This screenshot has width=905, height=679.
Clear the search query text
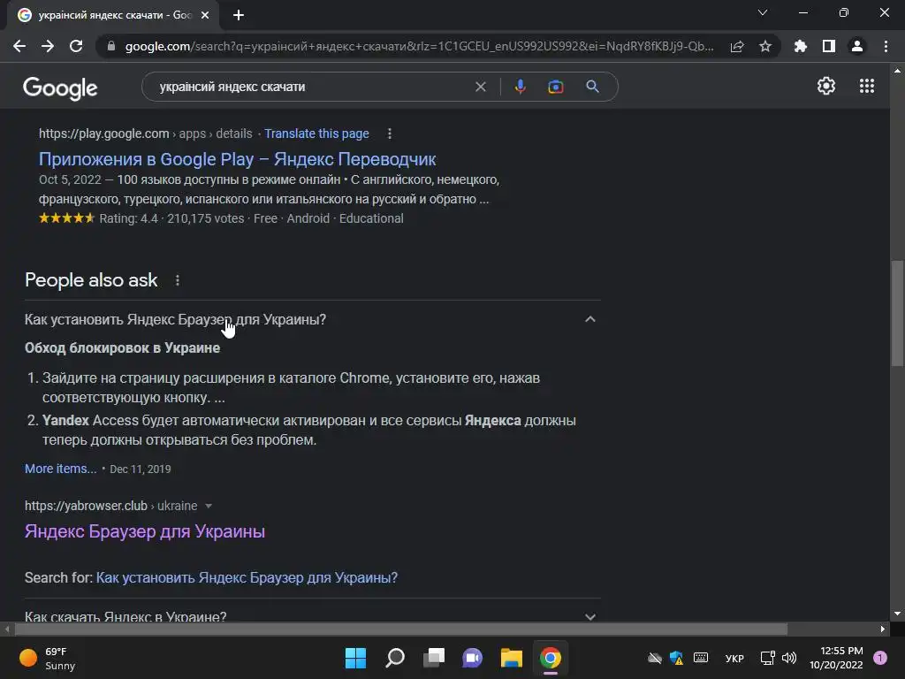(x=480, y=87)
